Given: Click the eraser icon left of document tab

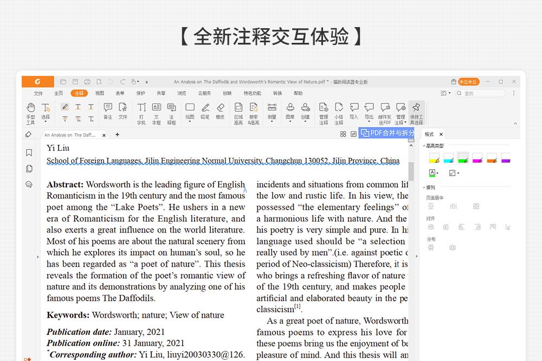Looking at the screenshot, I should click(29, 134).
